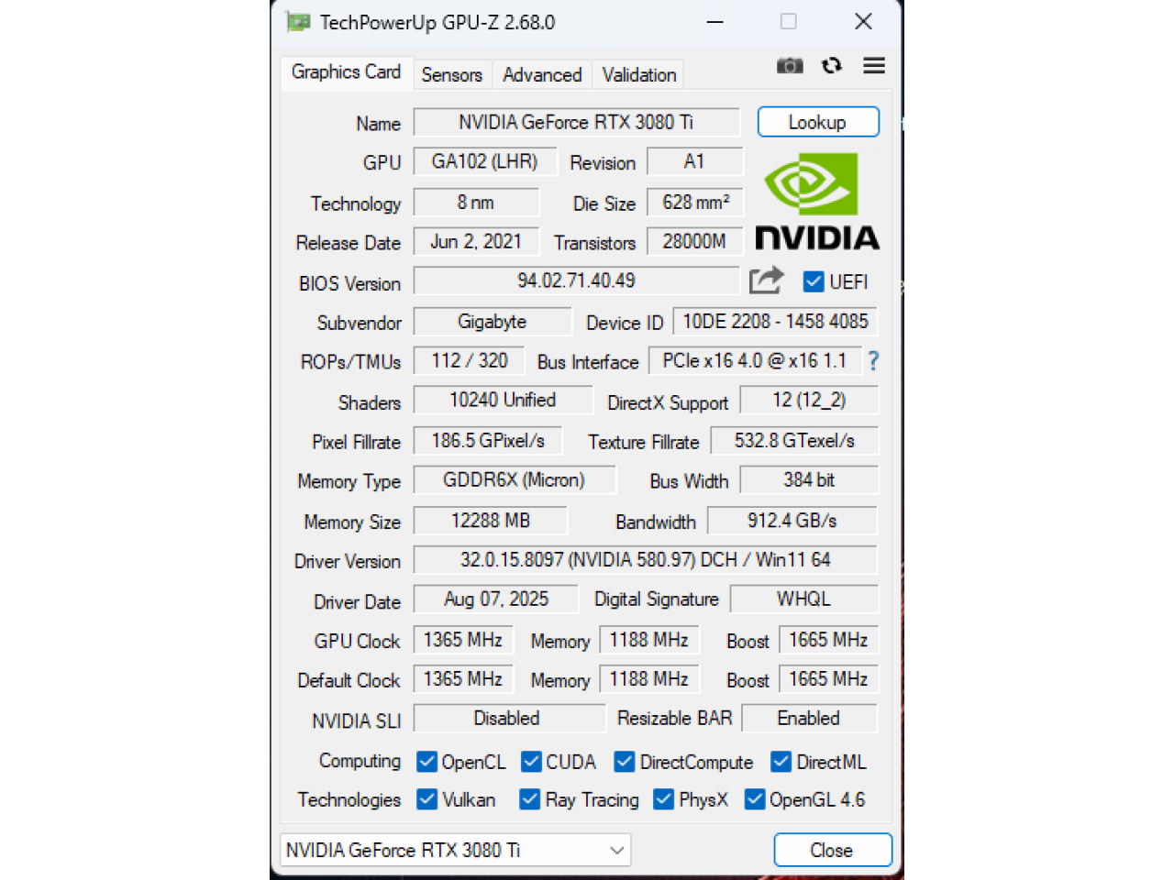Toggle the OpenGL 4.6 checkbox
The width and height of the screenshot is (1174, 880).
point(755,799)
